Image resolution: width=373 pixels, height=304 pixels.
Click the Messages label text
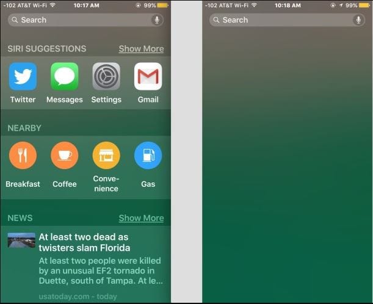click(x=65, y=100)
